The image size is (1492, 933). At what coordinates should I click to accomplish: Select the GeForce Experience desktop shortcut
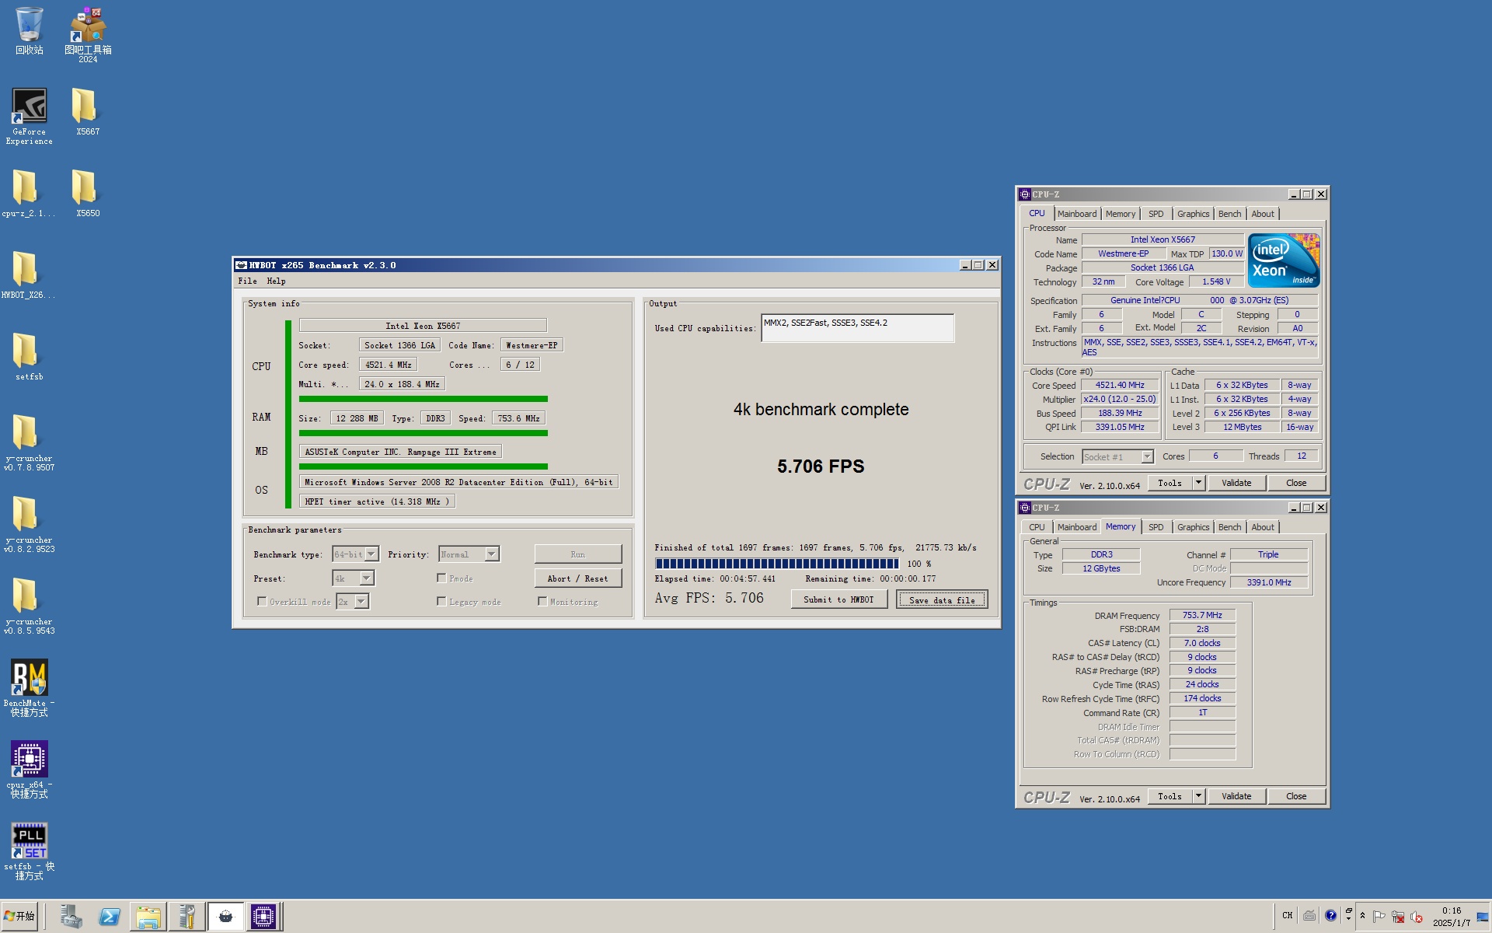pyautogui.click(x=29, y=117)
